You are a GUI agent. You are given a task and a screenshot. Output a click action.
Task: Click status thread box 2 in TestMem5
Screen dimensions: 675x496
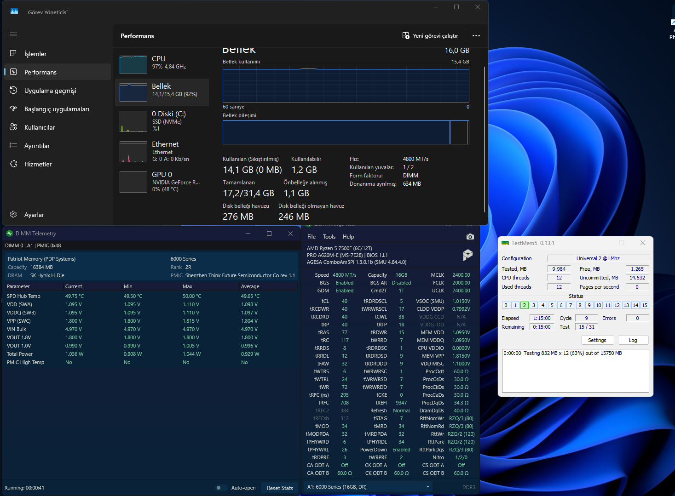[525, 305]
